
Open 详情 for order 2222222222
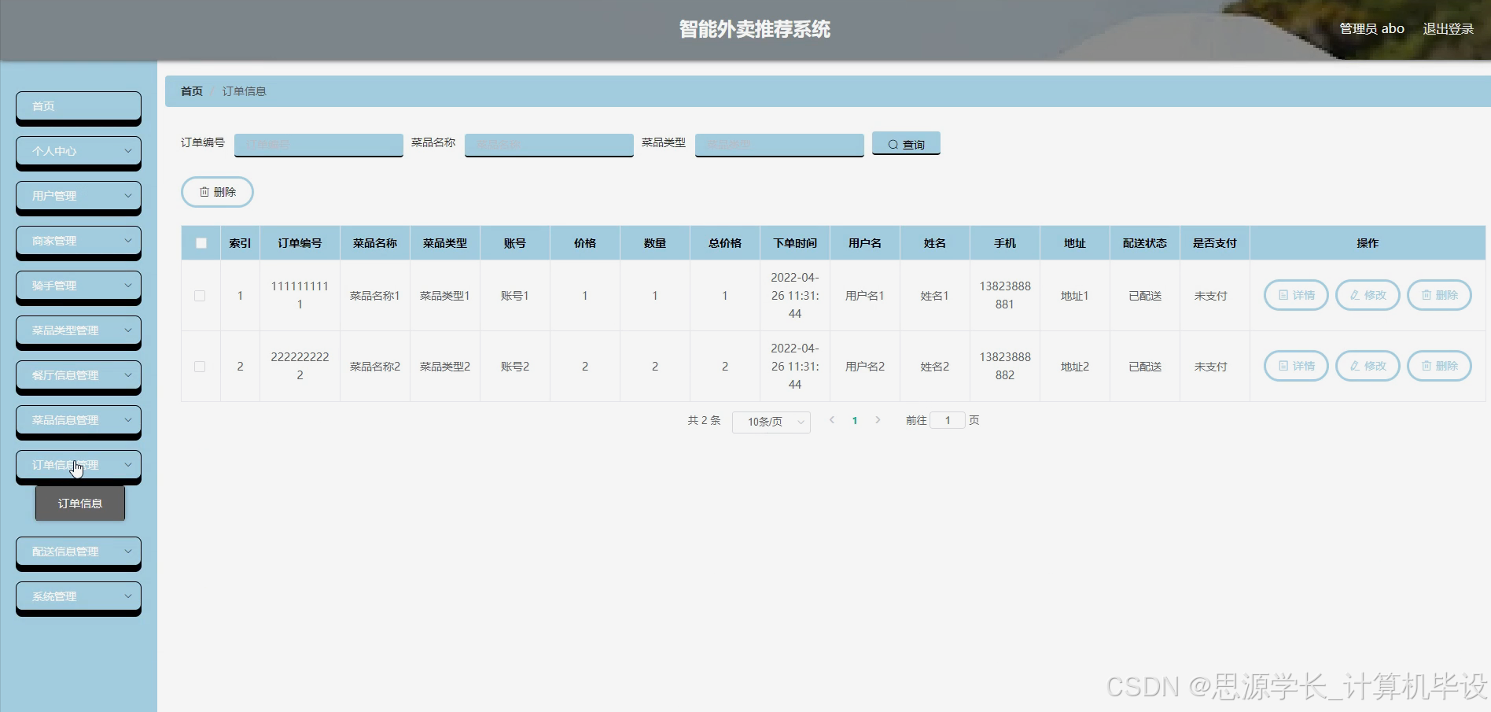point(1296,366)
